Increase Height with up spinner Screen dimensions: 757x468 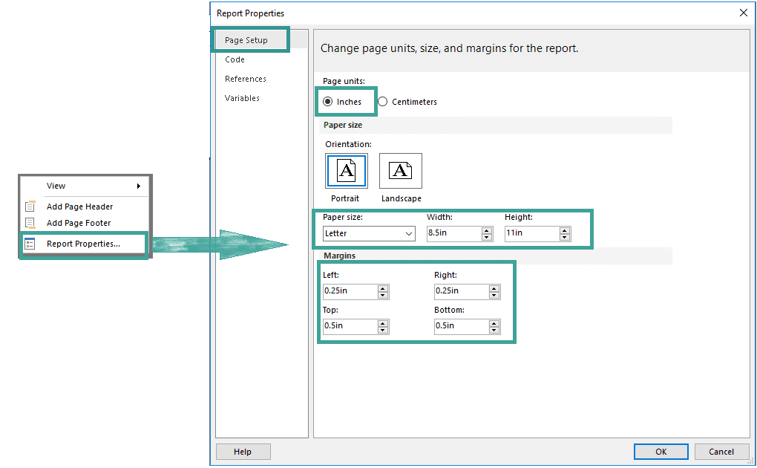point(565,230)
